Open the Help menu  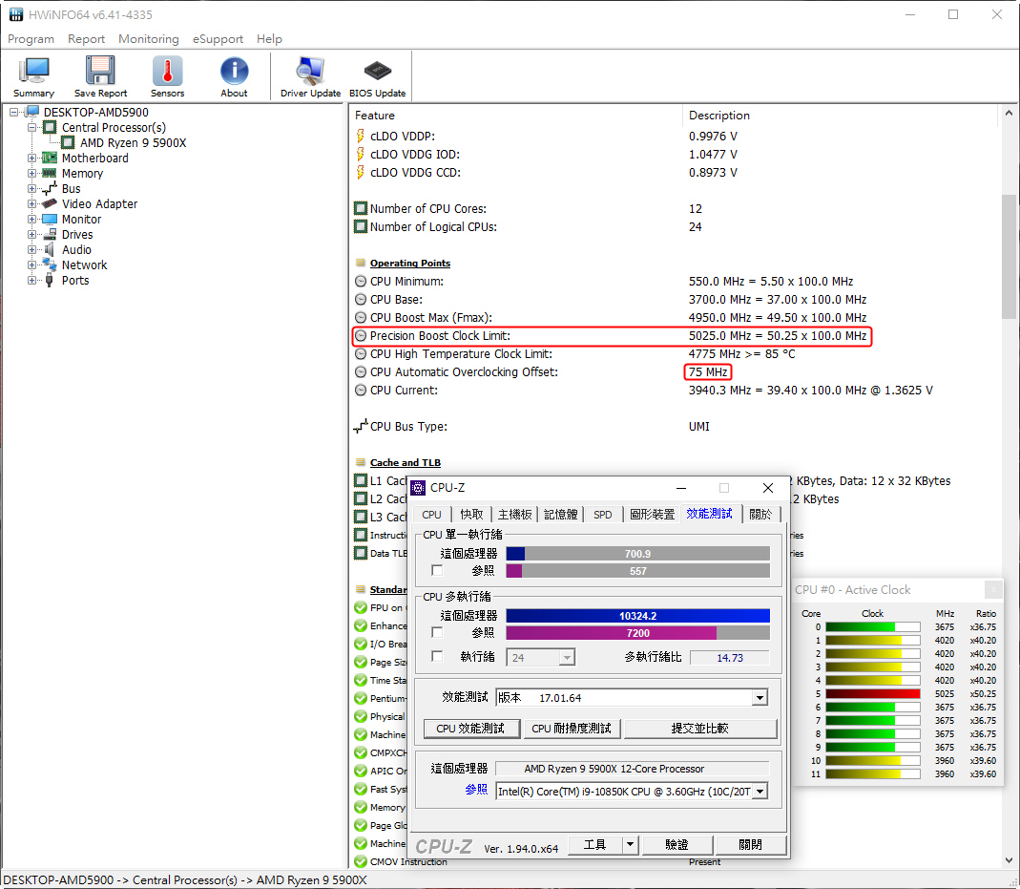pos(269,39)
